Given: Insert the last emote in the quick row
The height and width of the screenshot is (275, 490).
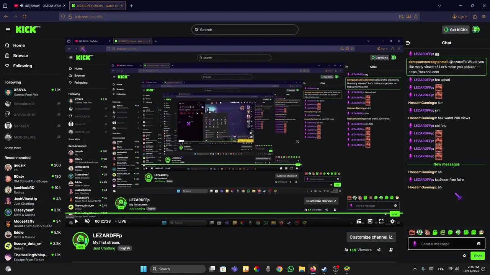Looking at the screenshot, I should point(482,232).
